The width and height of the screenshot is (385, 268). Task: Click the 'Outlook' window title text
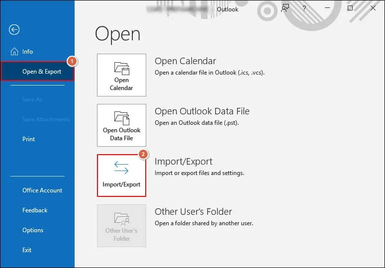tap(227, 9)
